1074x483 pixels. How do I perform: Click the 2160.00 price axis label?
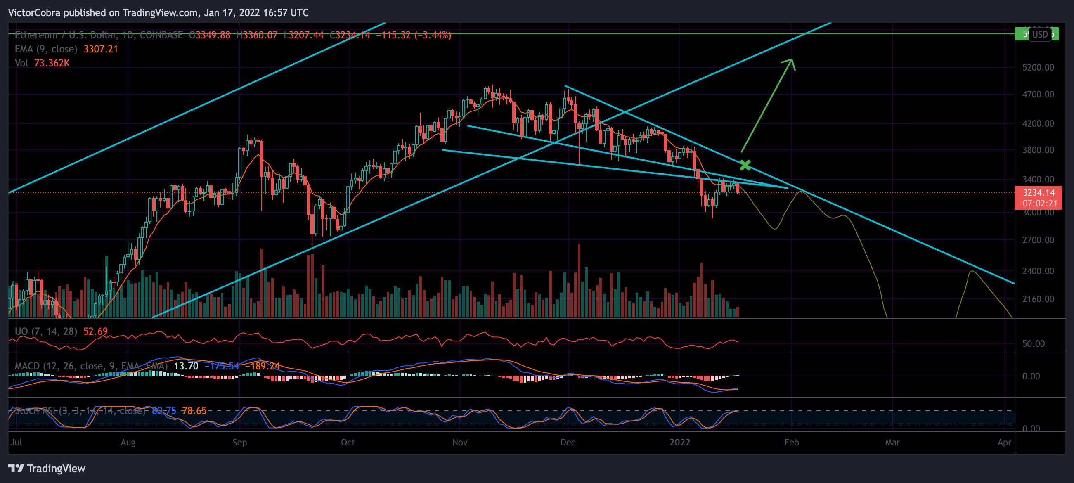tap(1038, 298)
